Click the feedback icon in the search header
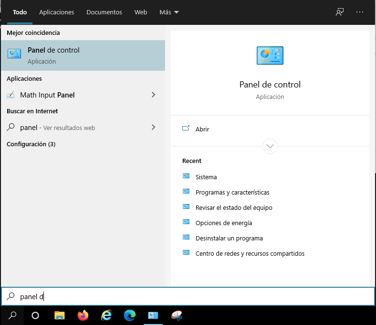This screenshot has height=325, width=376. click(x=340, y=12)
